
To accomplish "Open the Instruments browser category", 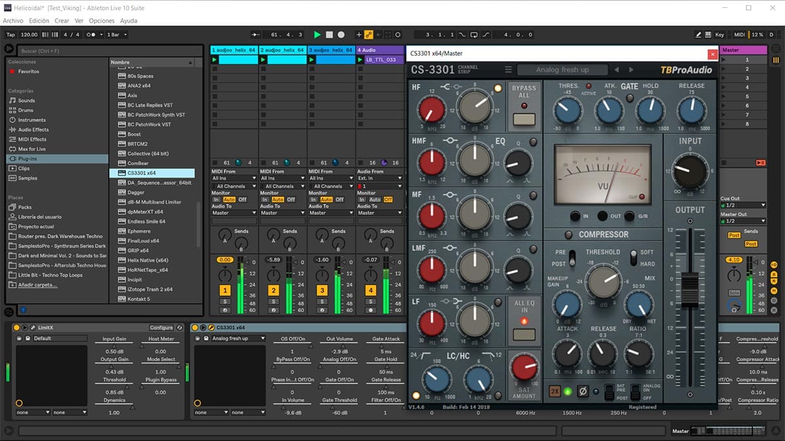I will 31,120.
